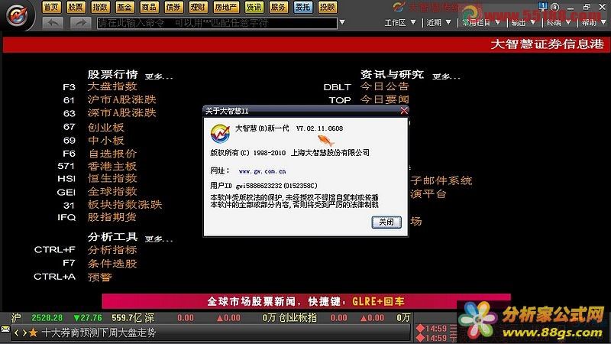Open 条件选股 tool link
The width and height of the screenshot is (611, 344).
click(112, 264)
